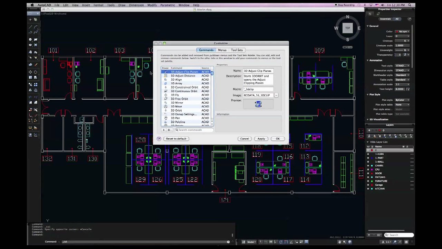Open the AutoCAD application menu
Image resolution: width=442 pixels, height=249 pixels.
click(x=44, y=5)
